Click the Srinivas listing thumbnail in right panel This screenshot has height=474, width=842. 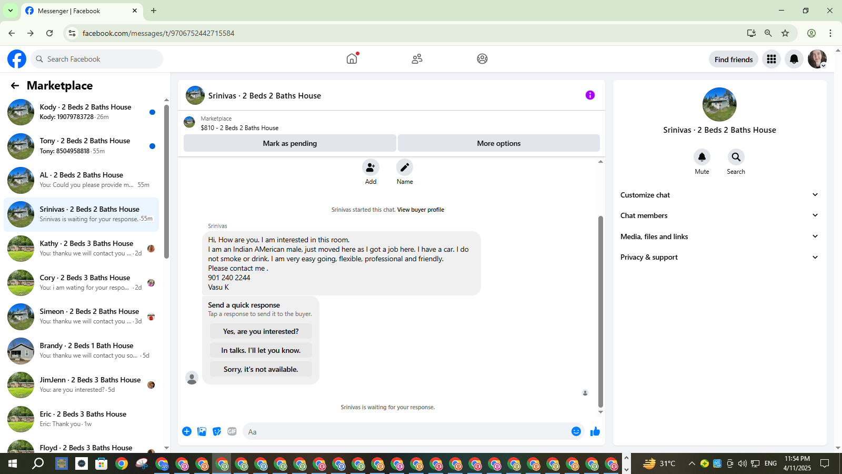[719, 104]
